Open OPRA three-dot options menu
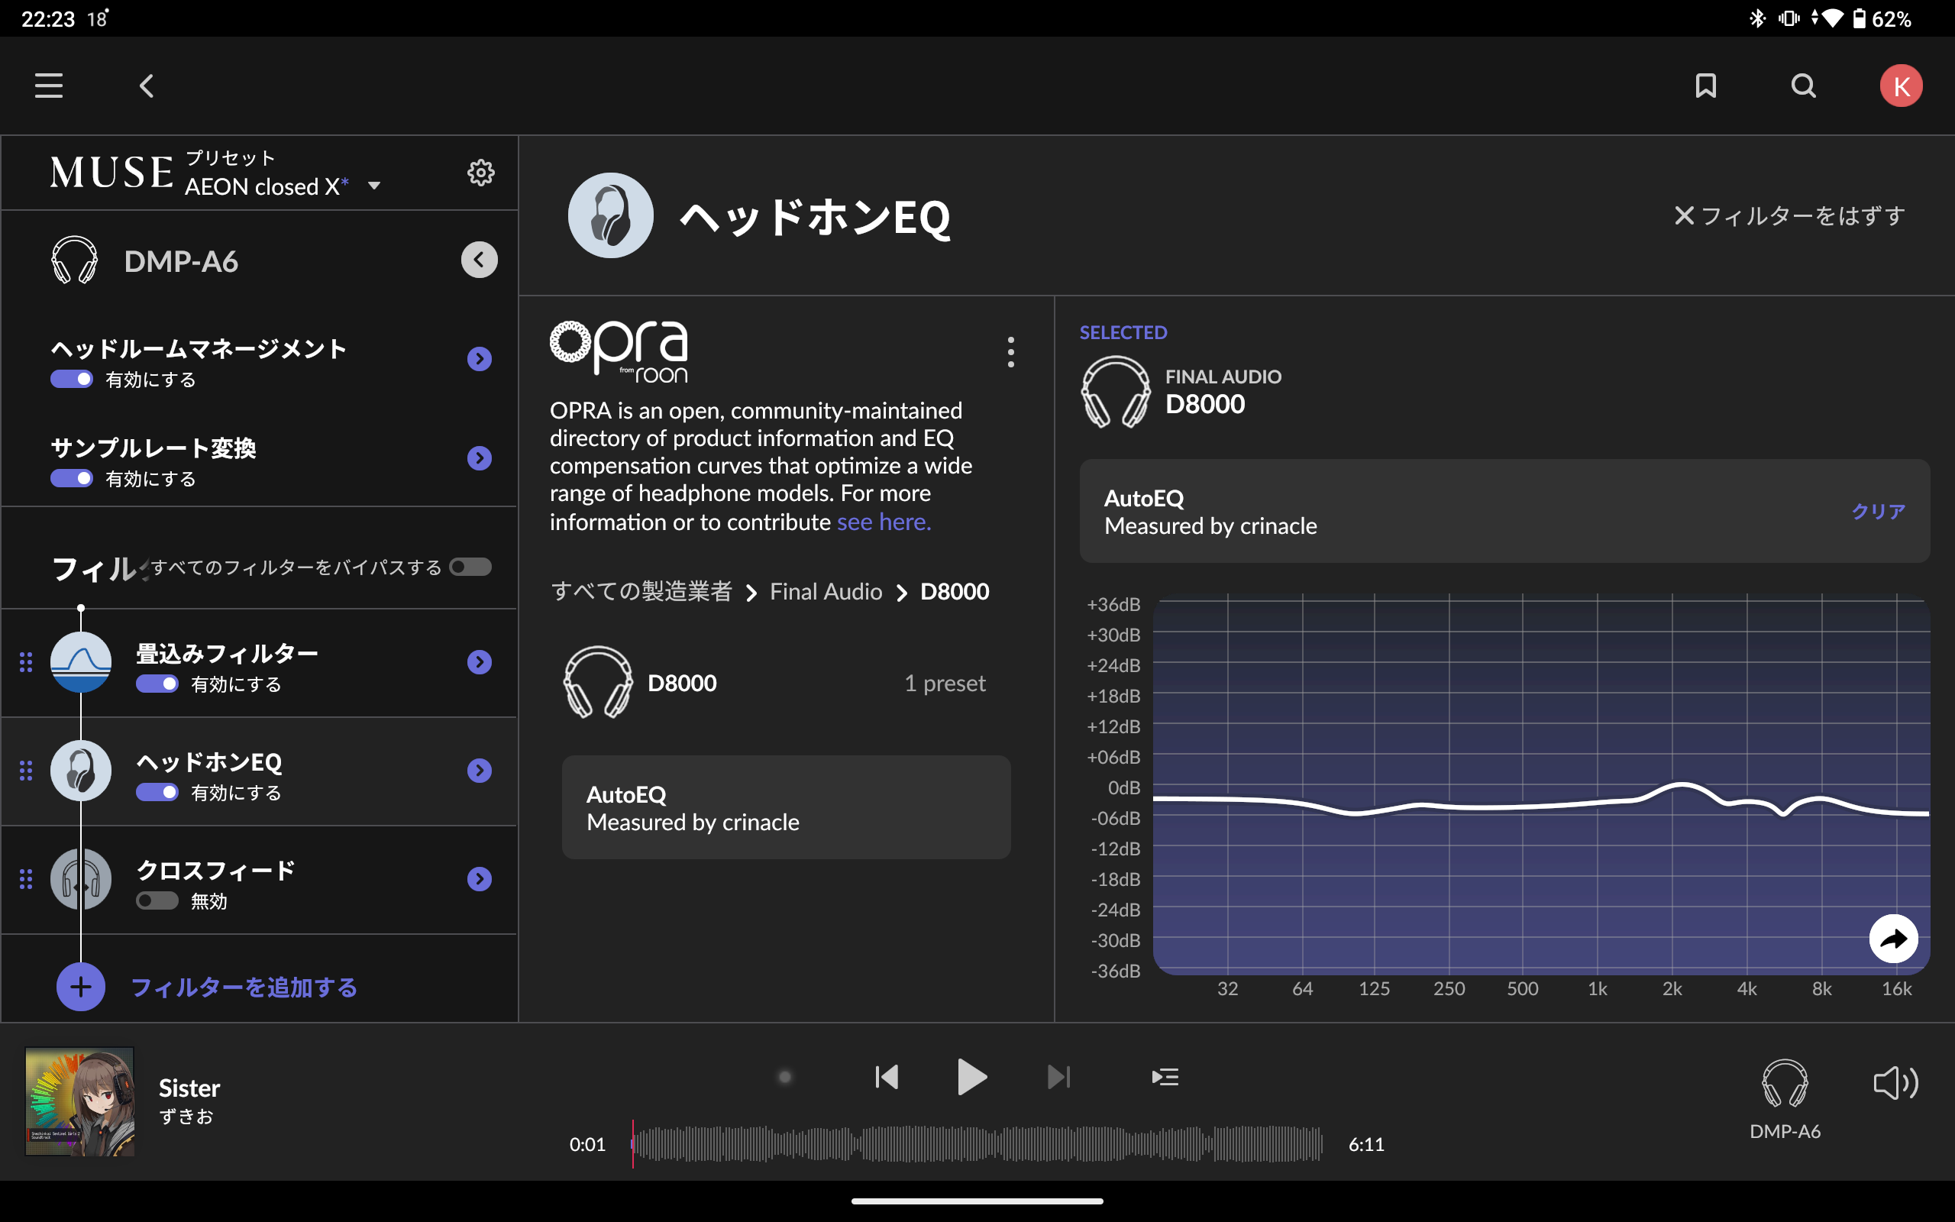Screen dimensions: 1955x1222 pos(1010,352)
